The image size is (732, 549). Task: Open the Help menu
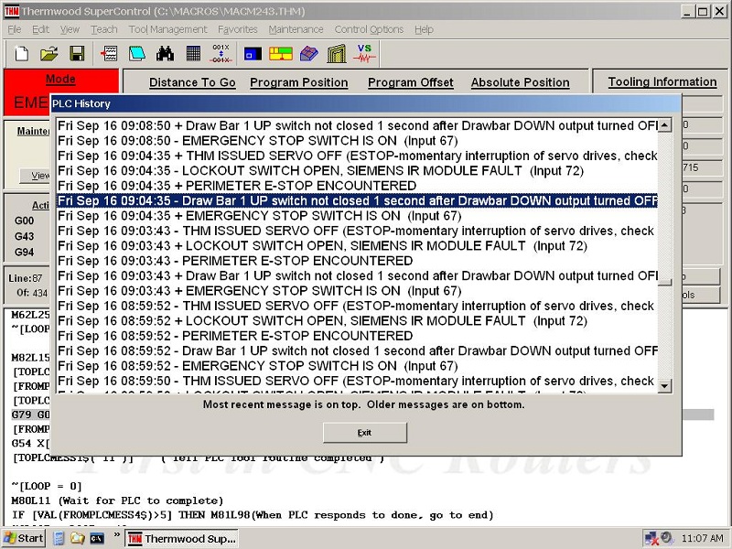(x=424, y=29)
